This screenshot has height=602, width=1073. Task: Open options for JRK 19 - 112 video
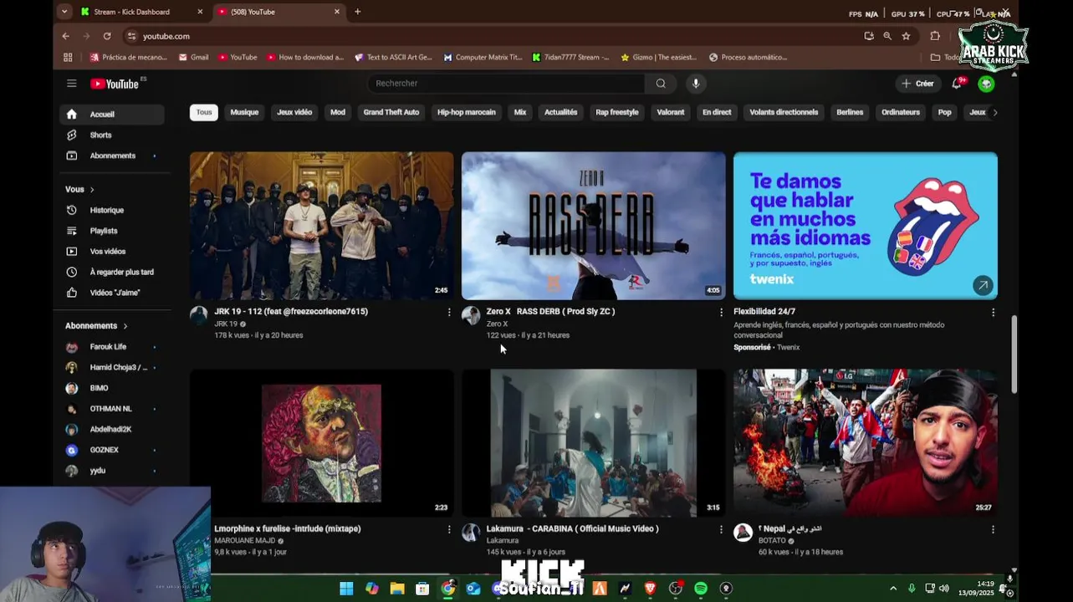tap(449, 312)
